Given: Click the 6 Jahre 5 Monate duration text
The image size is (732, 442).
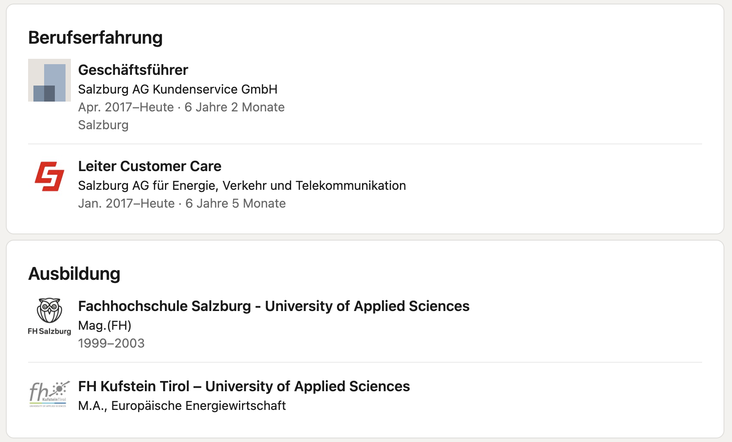Looking at the screenshot, I should (x=236, y=204).
